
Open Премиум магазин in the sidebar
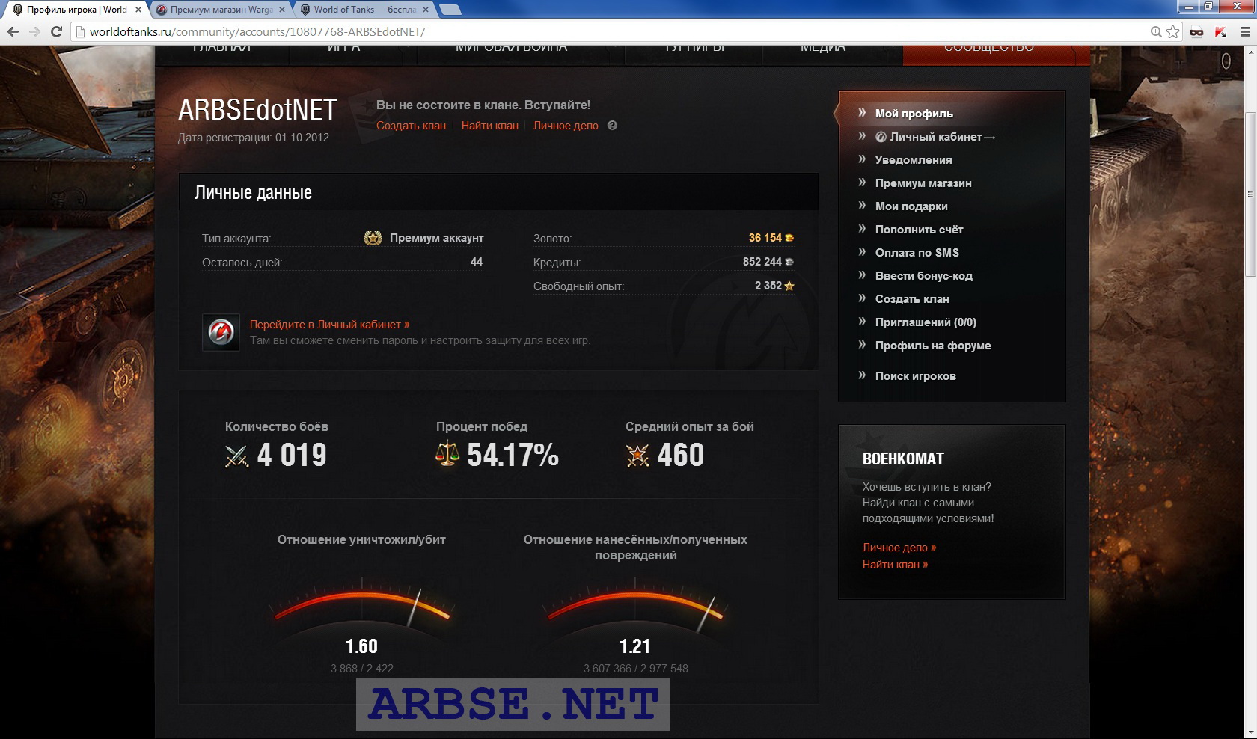click(x=923, y=183)
